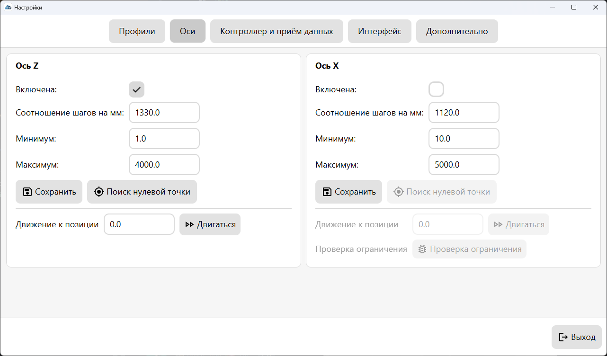Enable the Ось X Включена checkbox
This screenshot has width=607, height=356.
(436, 89)
